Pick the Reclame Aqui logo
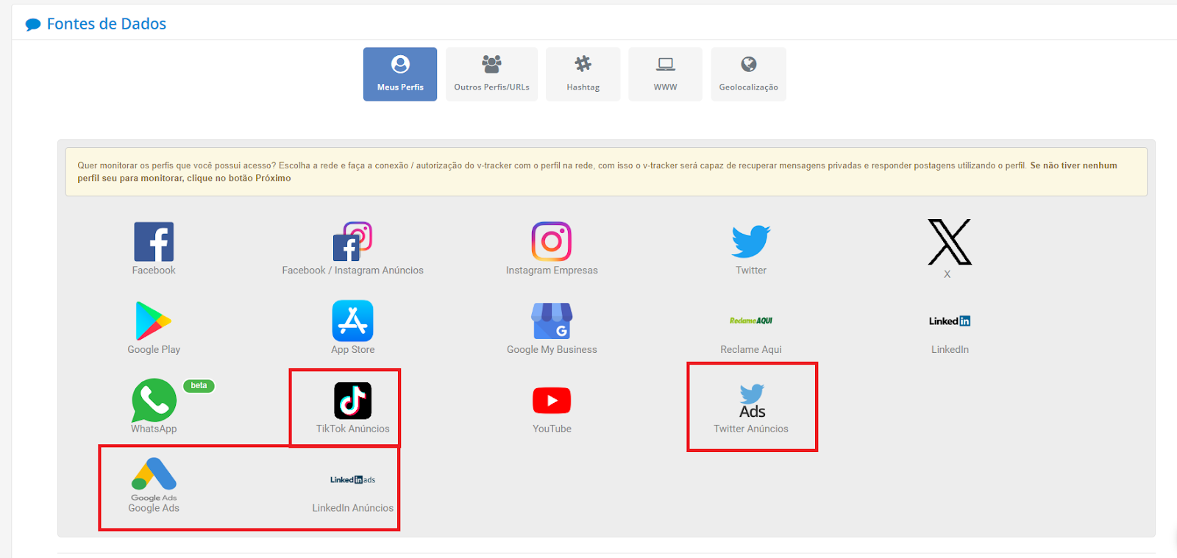 click(751, 321)
